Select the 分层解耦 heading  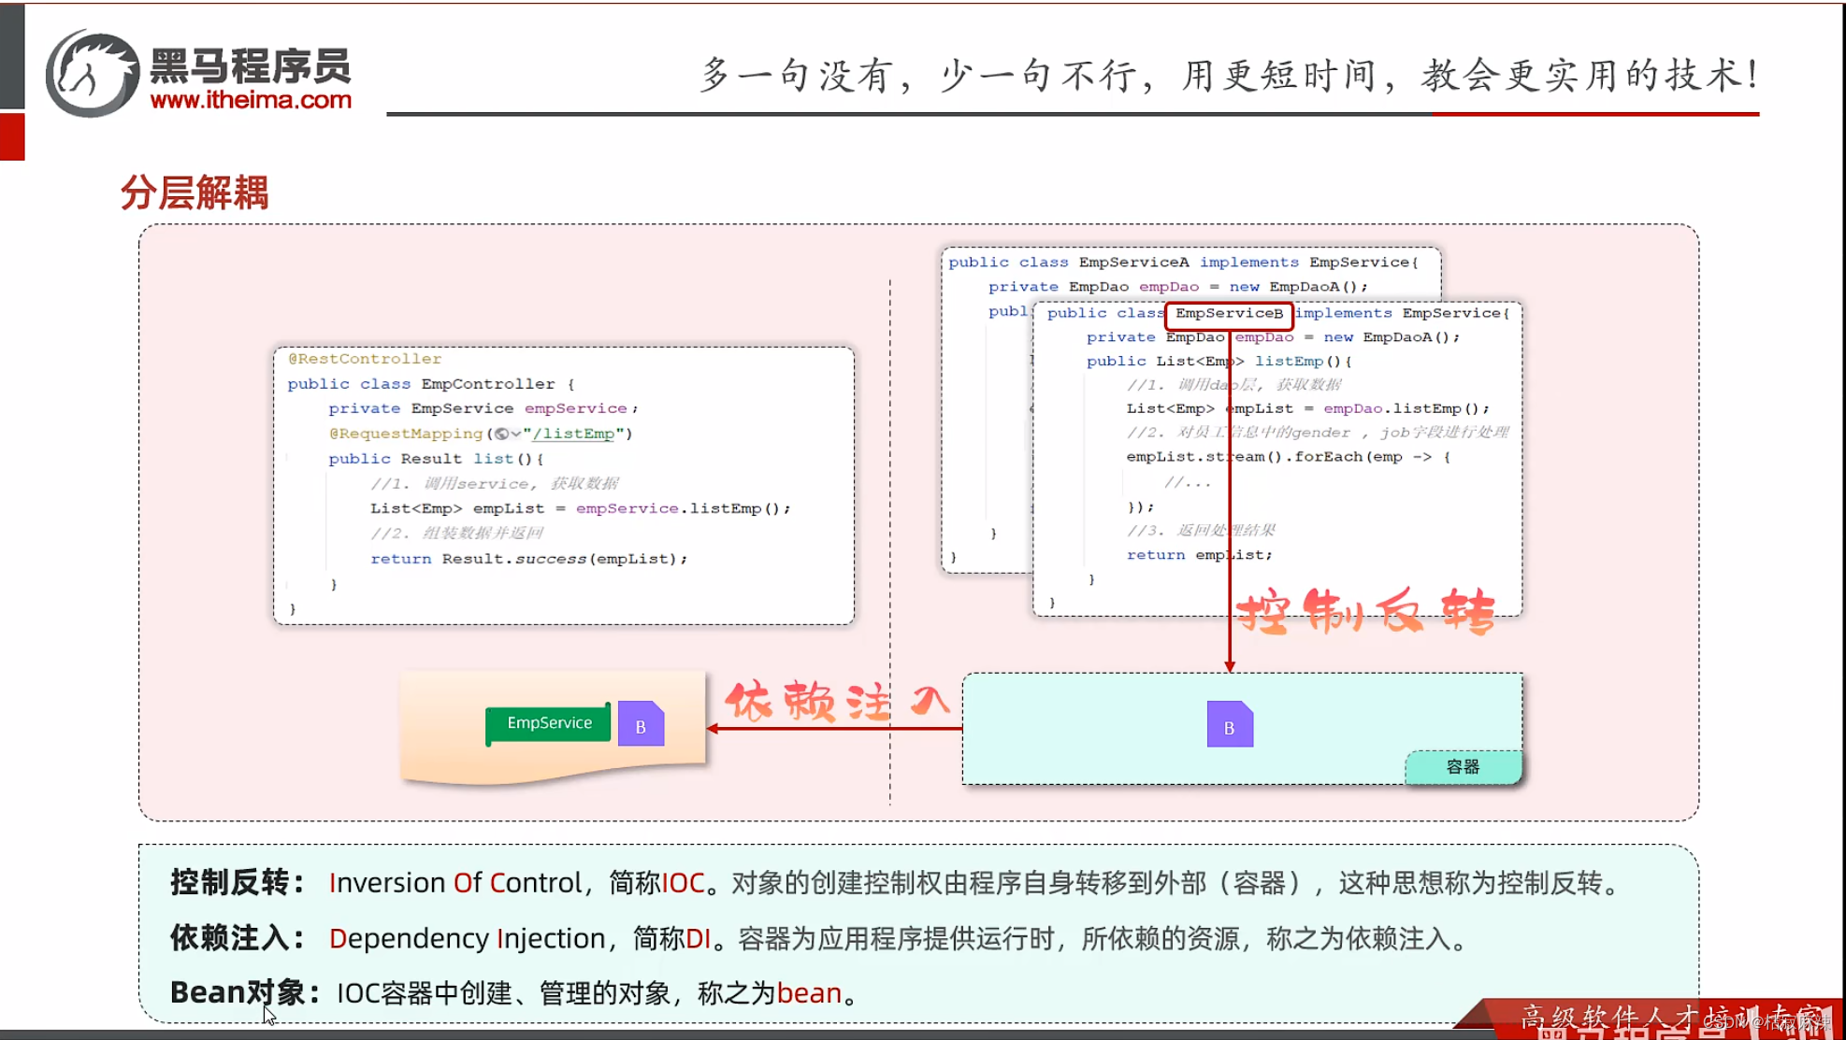tap(195, 193)
